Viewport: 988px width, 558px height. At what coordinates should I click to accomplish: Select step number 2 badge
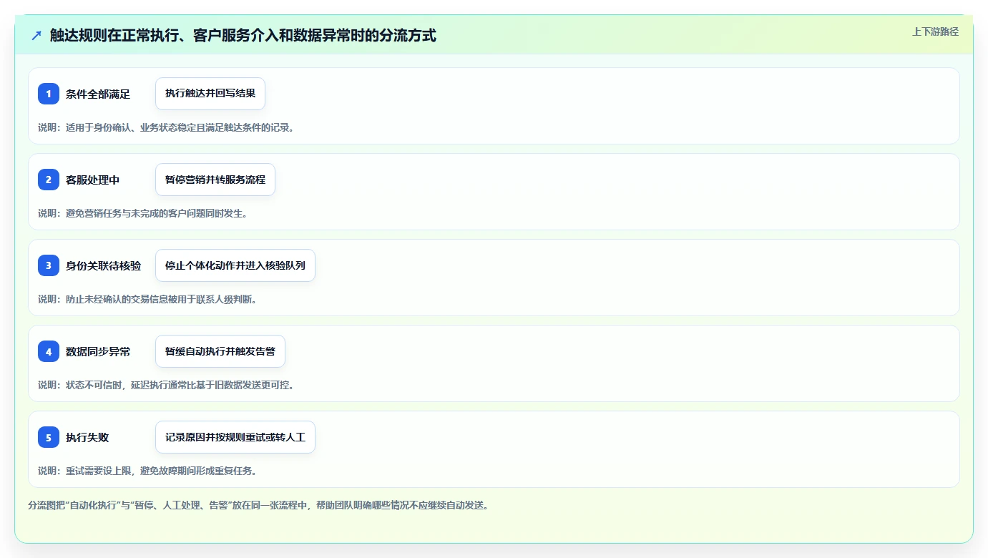[49, 180]
